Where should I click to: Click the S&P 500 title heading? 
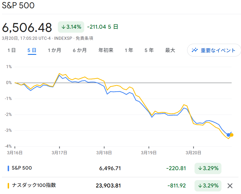18,5
